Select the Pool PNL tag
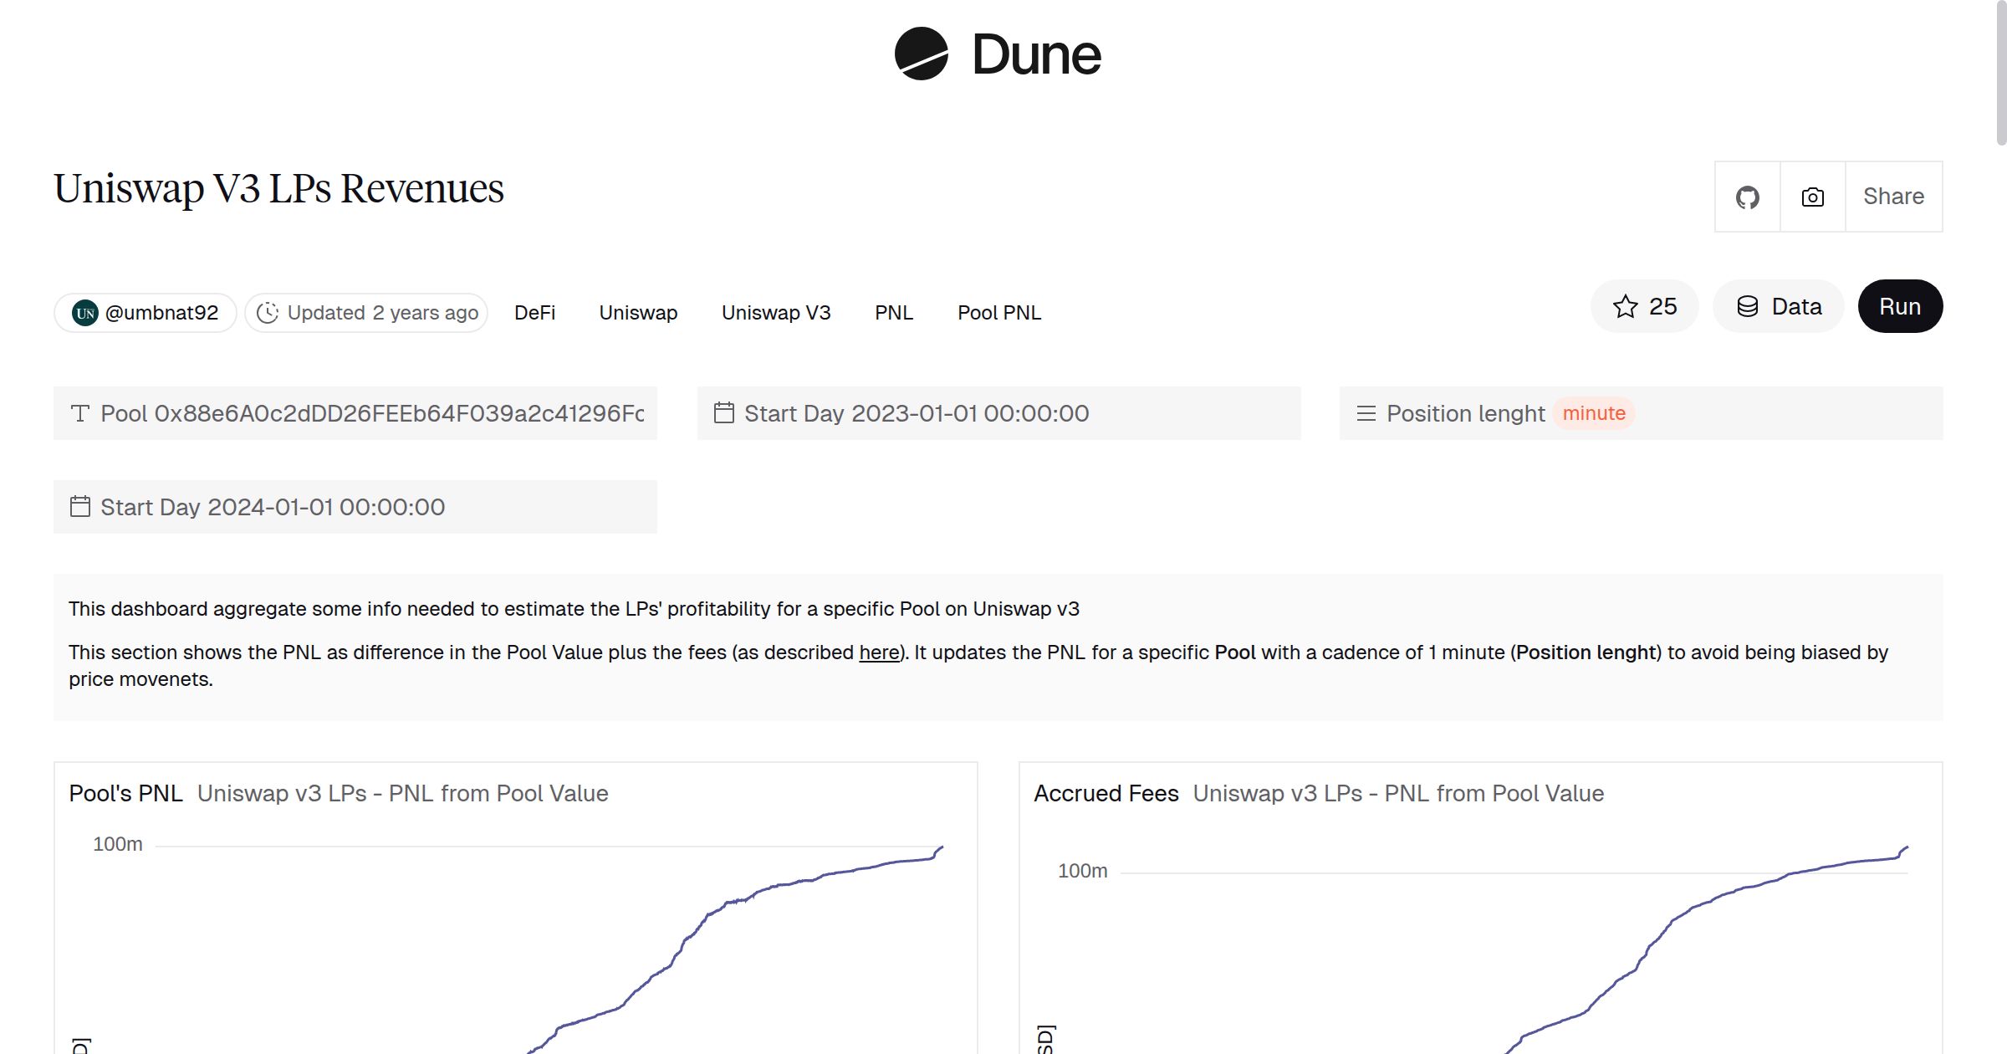Screen dimensions: 2007x1054 pos(999,312)
